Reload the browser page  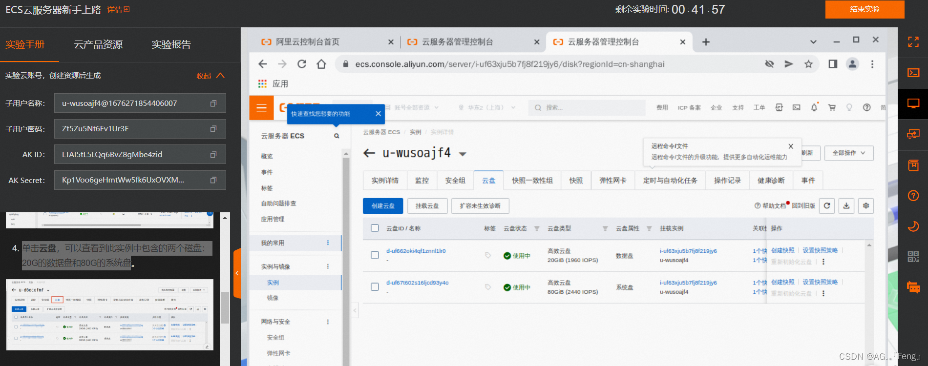click(x=302, y=64)
